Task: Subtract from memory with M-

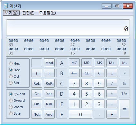Action: [124, 63]
